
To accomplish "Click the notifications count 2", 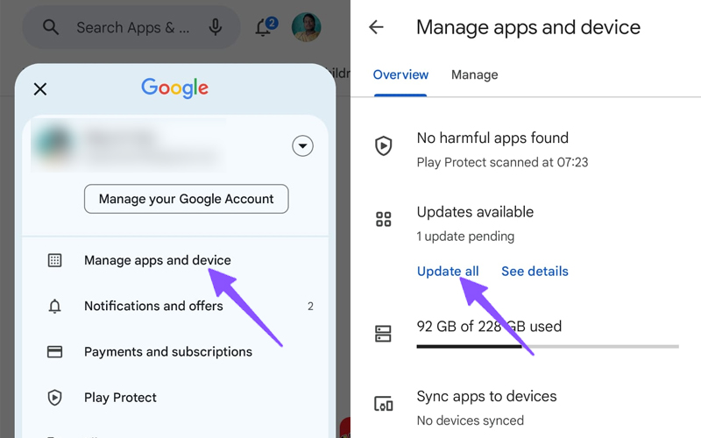I will pyautogui.click(x=310, y=306).
